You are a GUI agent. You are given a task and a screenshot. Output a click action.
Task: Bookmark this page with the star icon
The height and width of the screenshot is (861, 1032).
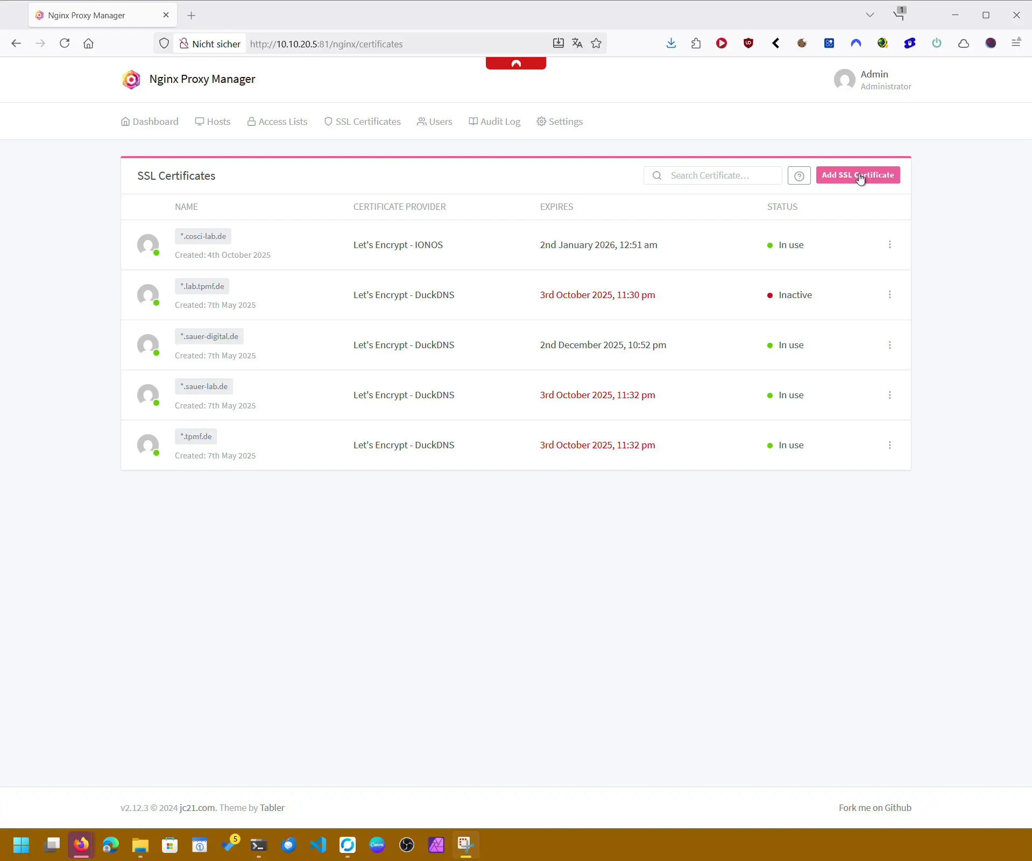pyautogui.click(x=596, y=44)
